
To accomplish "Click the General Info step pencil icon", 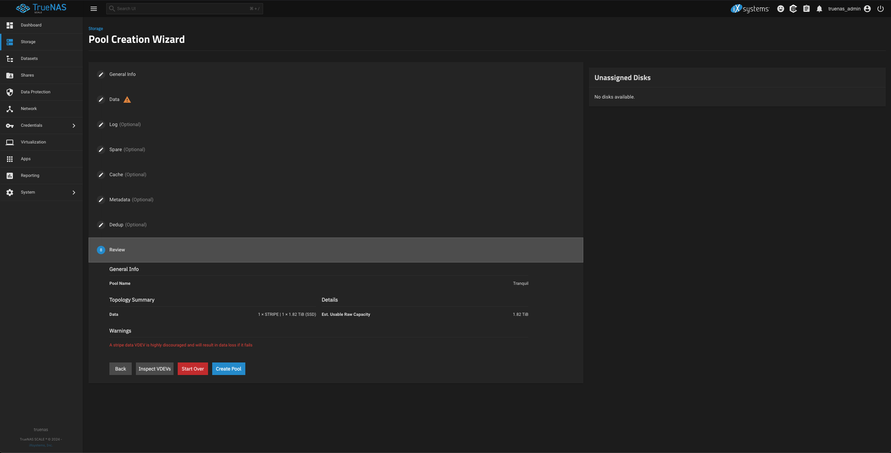I will click(101, 75).
